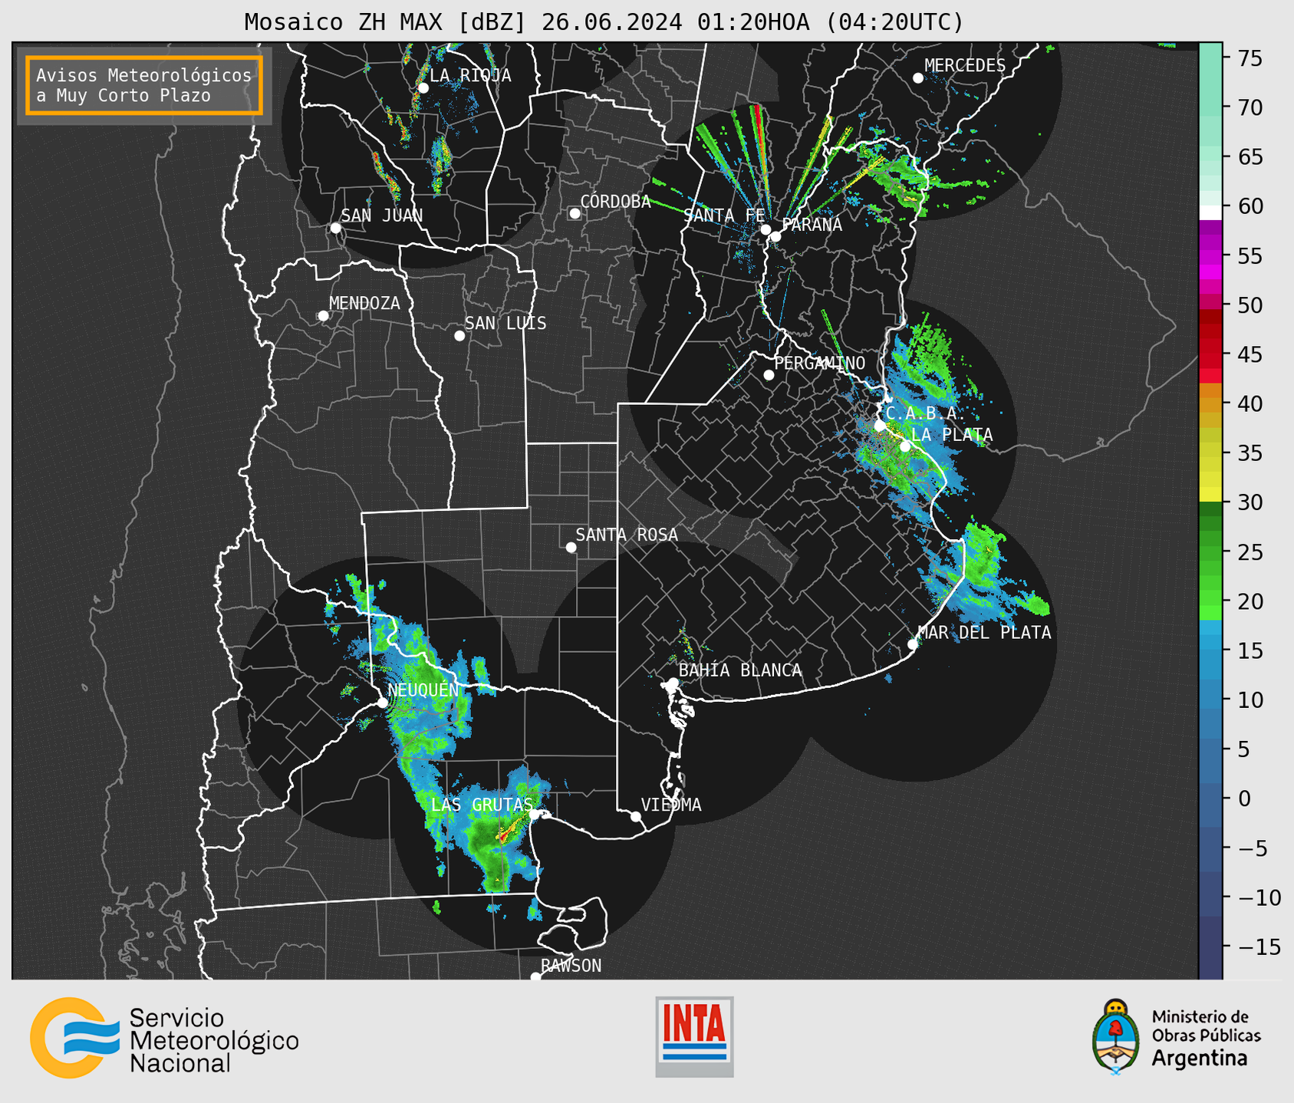Click the San Juan city marker
Screen dimensions: 1294x1103
(x=335, y=228)
